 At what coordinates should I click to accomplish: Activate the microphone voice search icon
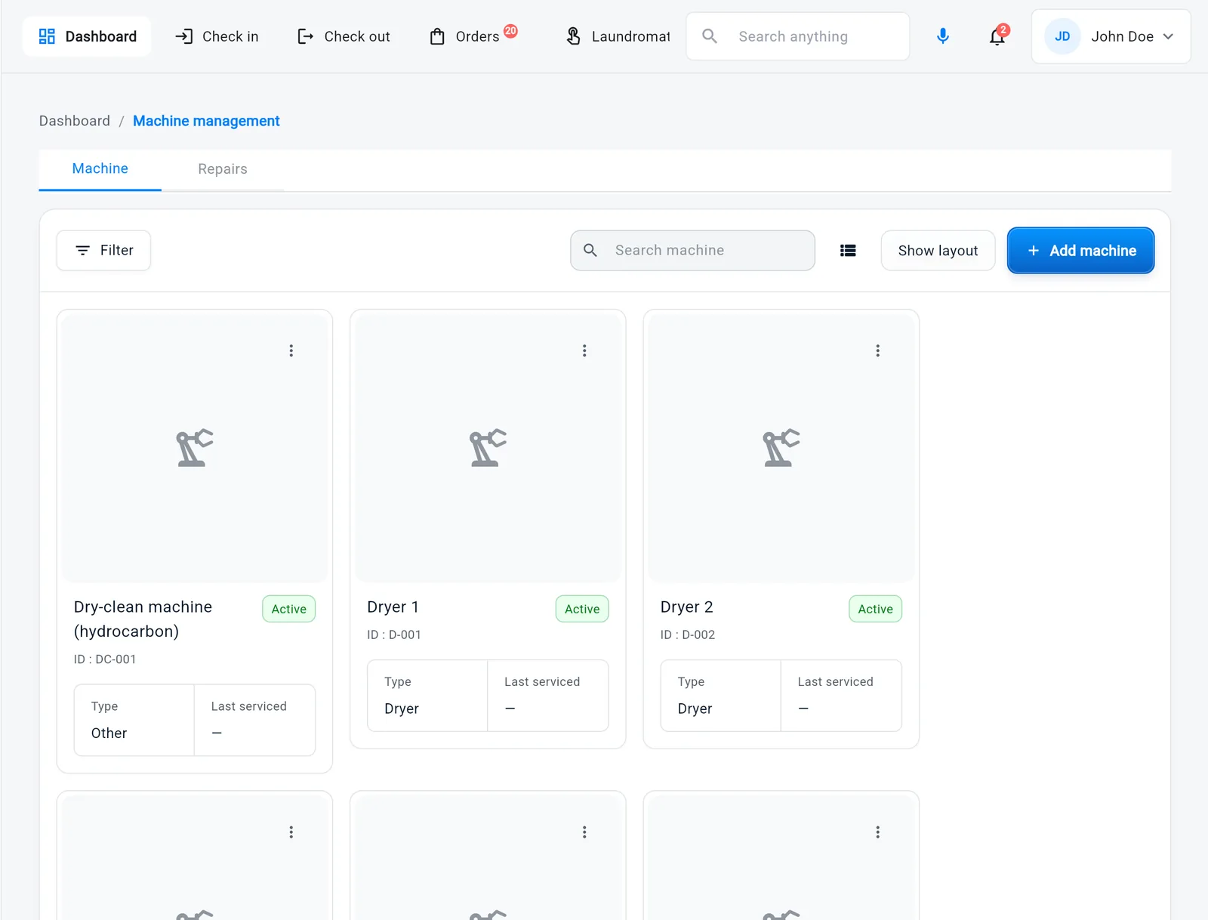click(943, 36)
